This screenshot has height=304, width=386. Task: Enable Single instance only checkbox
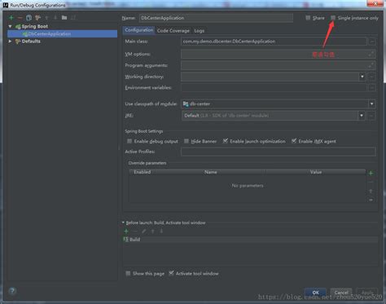coord(333,18)
